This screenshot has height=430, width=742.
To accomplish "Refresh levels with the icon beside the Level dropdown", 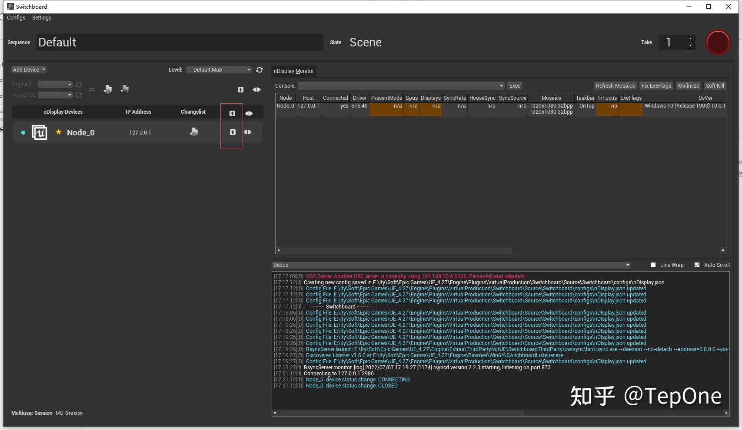I will 260,70.
